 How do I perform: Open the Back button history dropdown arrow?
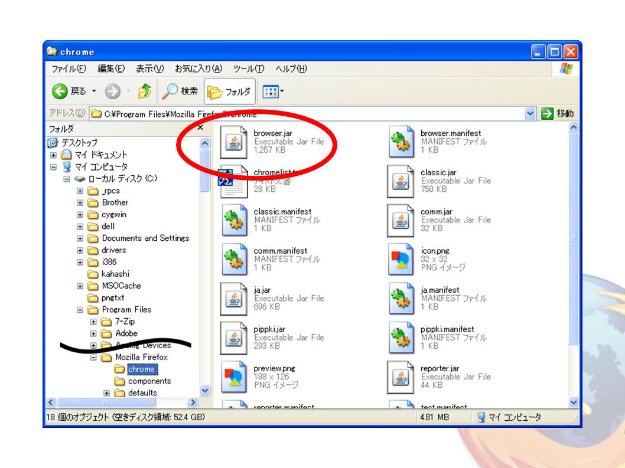pos(94,91)
